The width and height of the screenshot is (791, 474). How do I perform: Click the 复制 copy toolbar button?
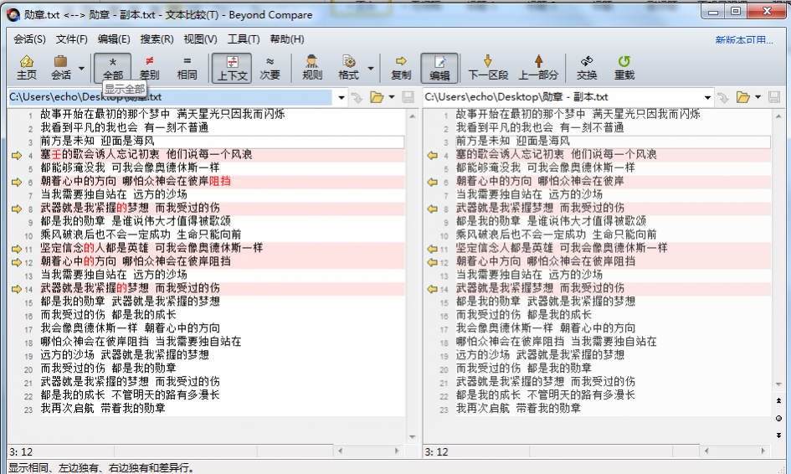click(401, 68)
